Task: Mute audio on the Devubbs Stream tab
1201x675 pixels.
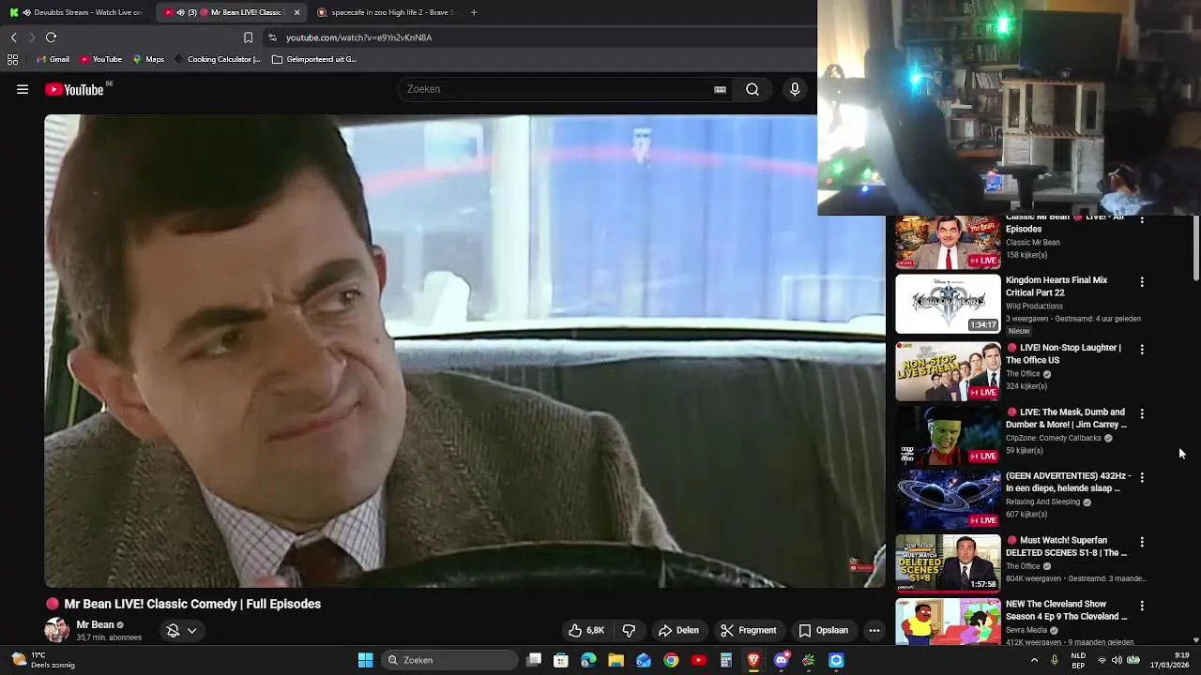Action: pos(26,12)
